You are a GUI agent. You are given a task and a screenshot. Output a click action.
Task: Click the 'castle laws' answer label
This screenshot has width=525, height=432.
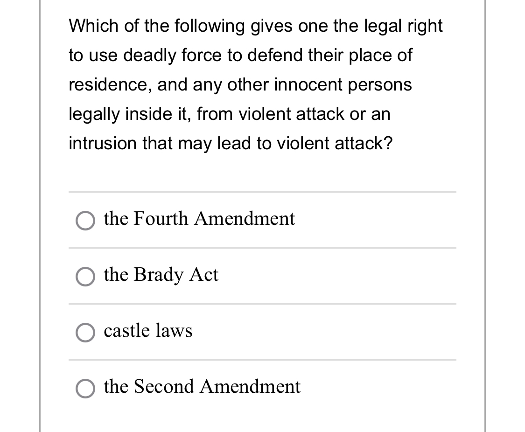(x=148, y=331)
